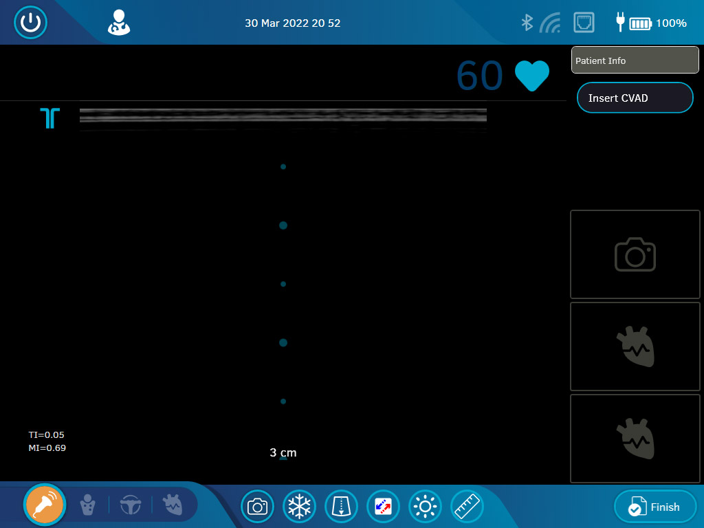Open the clinician user profile icon

(x=118, y=23)
